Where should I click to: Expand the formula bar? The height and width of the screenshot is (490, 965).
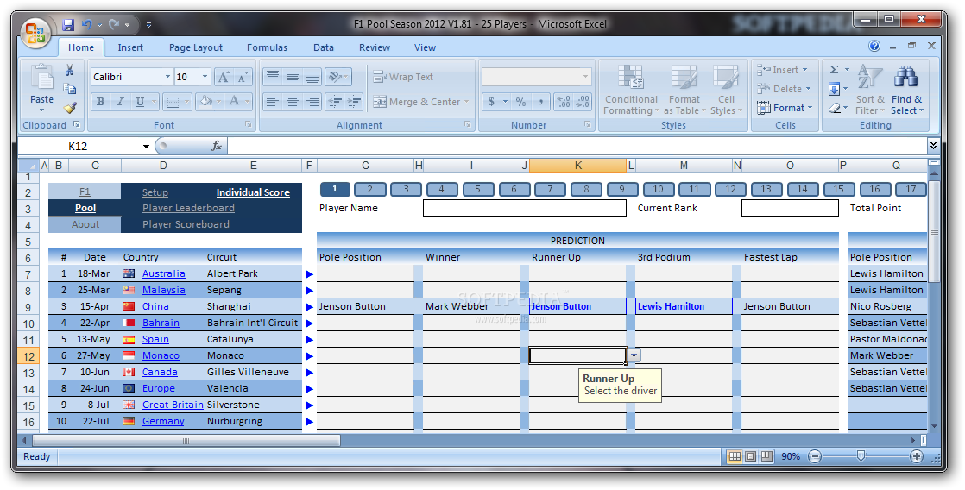coord(934,146)
